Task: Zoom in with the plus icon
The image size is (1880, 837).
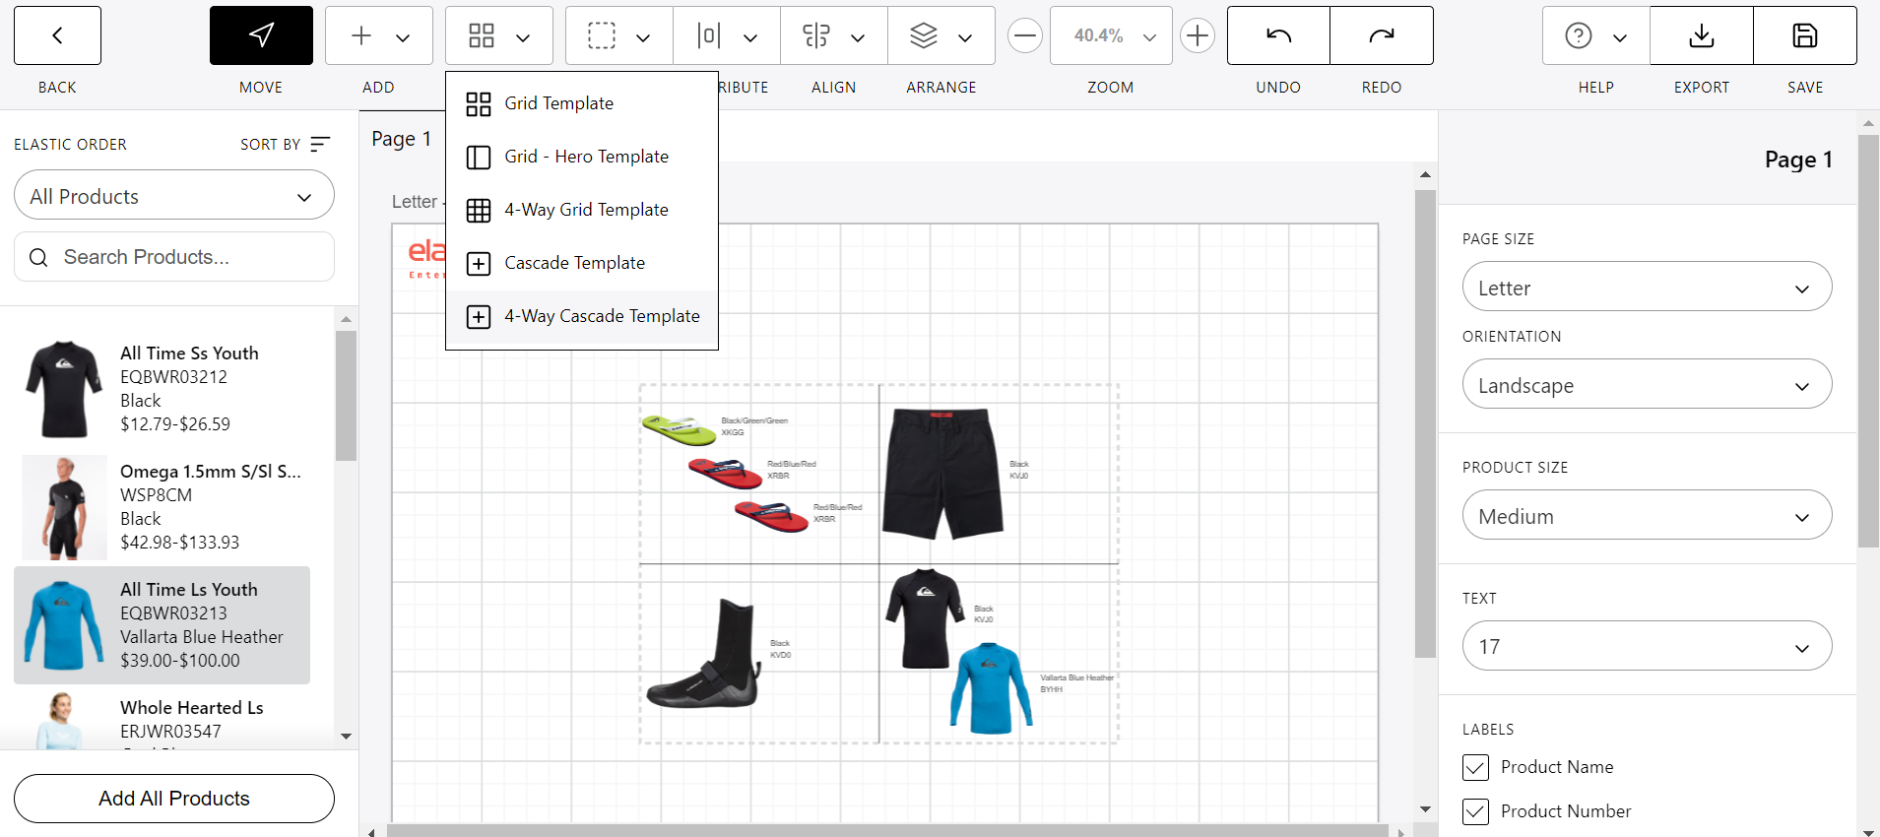Action: pyautogui.click(x=1197, y=36)
